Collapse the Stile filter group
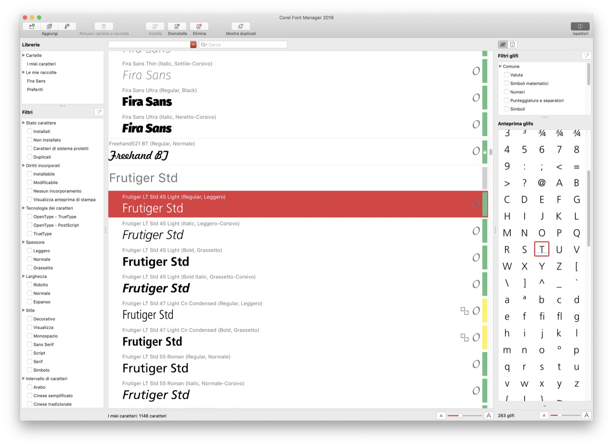 23,310
